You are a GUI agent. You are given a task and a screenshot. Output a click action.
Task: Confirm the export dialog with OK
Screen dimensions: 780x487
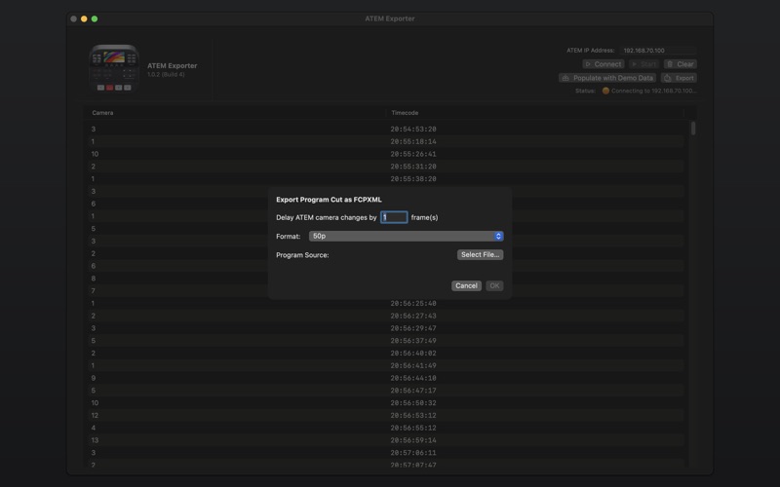click(494, 285)
